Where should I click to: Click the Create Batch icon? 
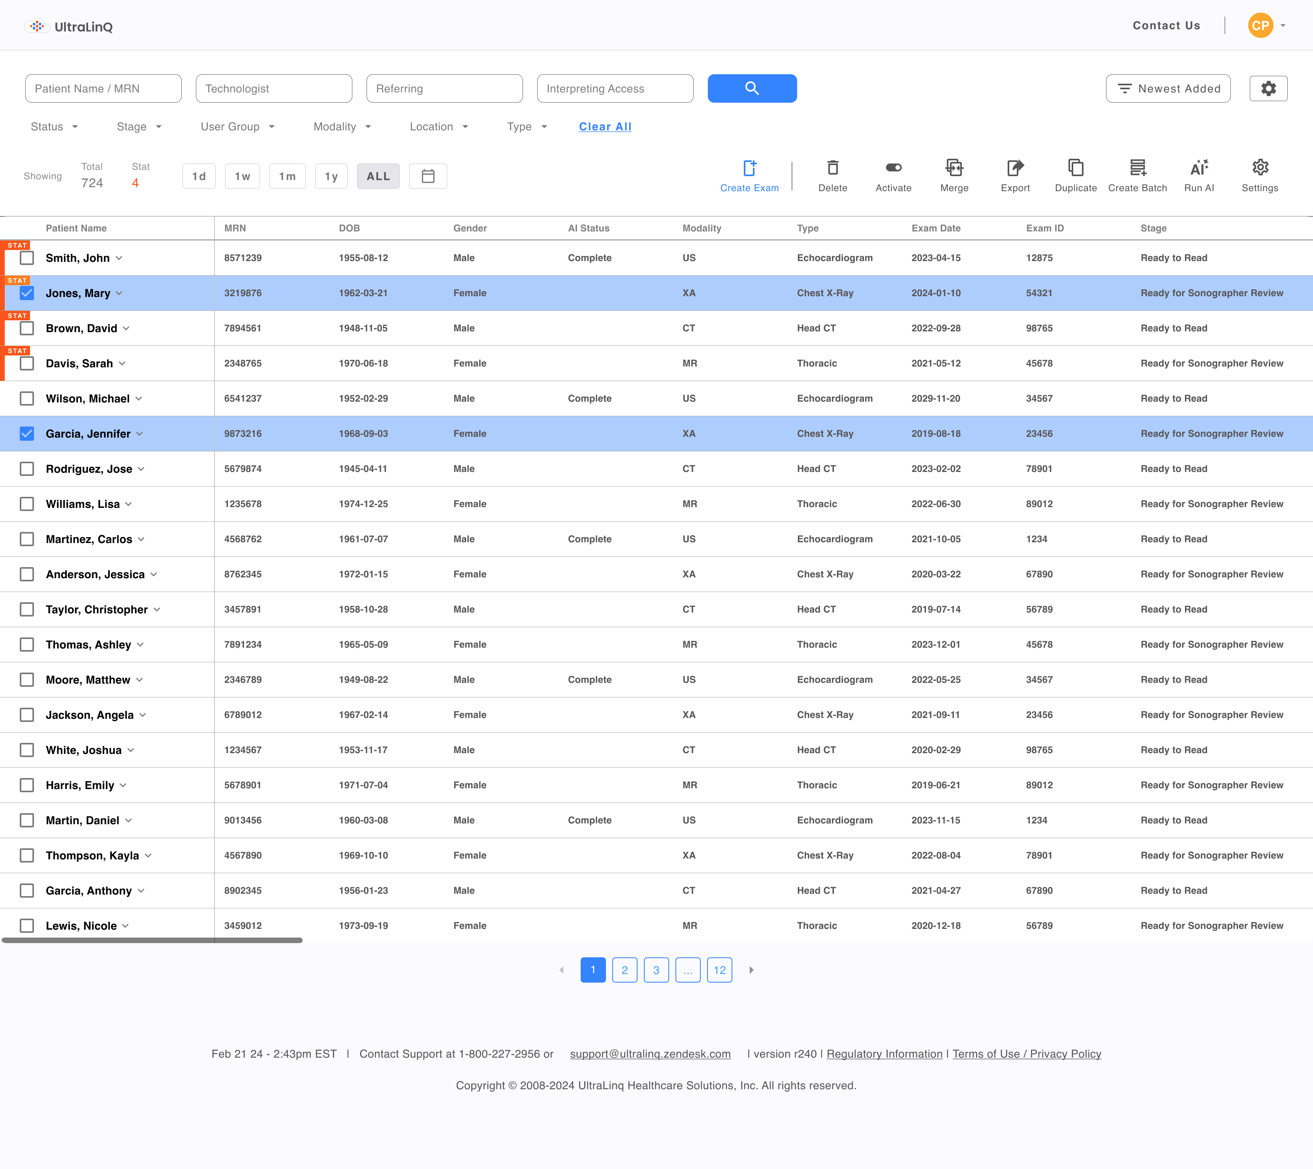pyautogui.click(x=1138, y=175)
